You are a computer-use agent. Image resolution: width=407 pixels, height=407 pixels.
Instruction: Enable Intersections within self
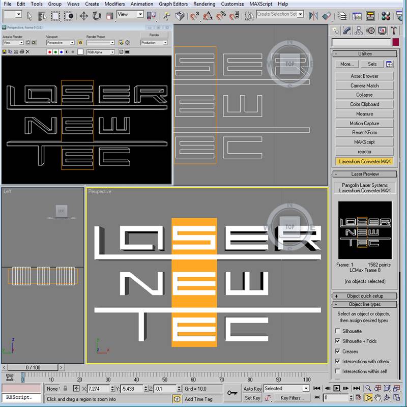click(338, 371)
